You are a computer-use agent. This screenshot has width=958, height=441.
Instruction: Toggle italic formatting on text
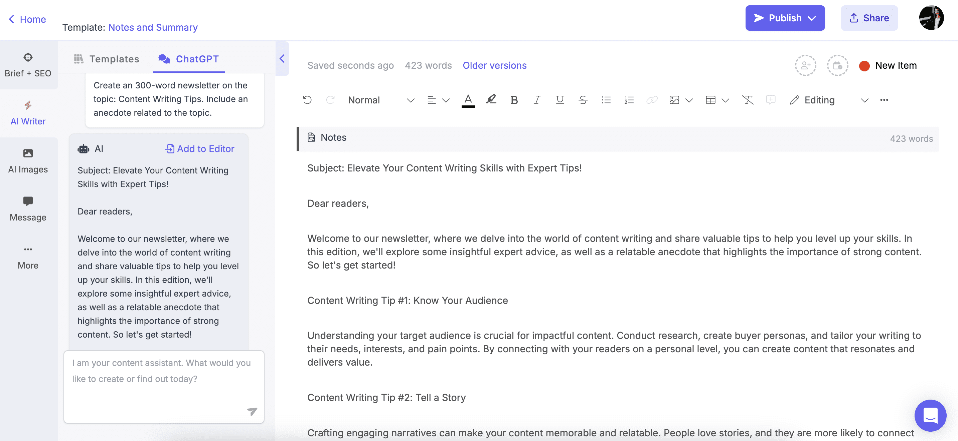coord(536,99)
